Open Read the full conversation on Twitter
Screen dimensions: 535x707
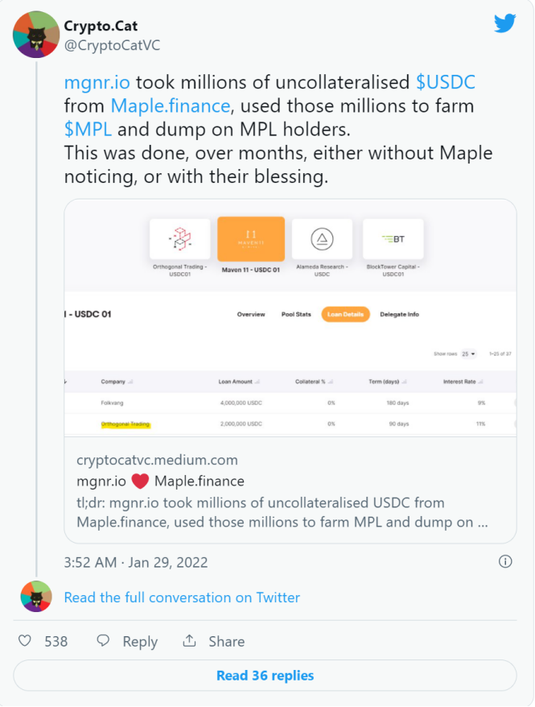coord(182,597)
